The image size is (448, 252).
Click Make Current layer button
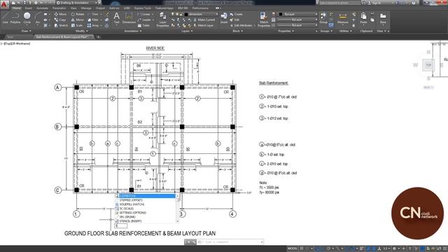coord(204,20)
